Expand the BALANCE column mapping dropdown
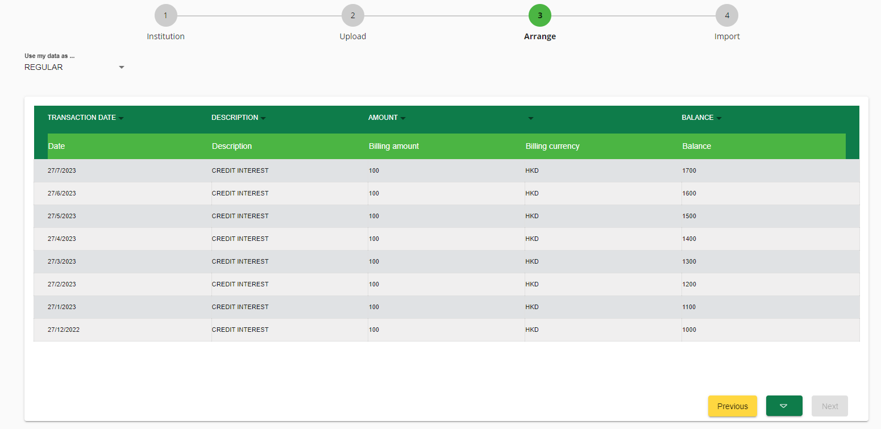 pos(701,118)
